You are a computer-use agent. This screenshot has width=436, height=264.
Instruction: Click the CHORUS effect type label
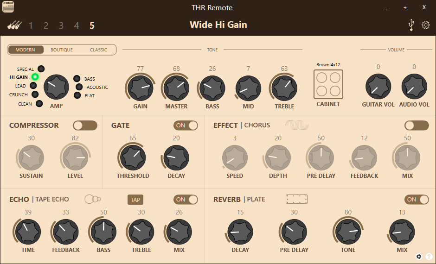click(x=257, y=125)
